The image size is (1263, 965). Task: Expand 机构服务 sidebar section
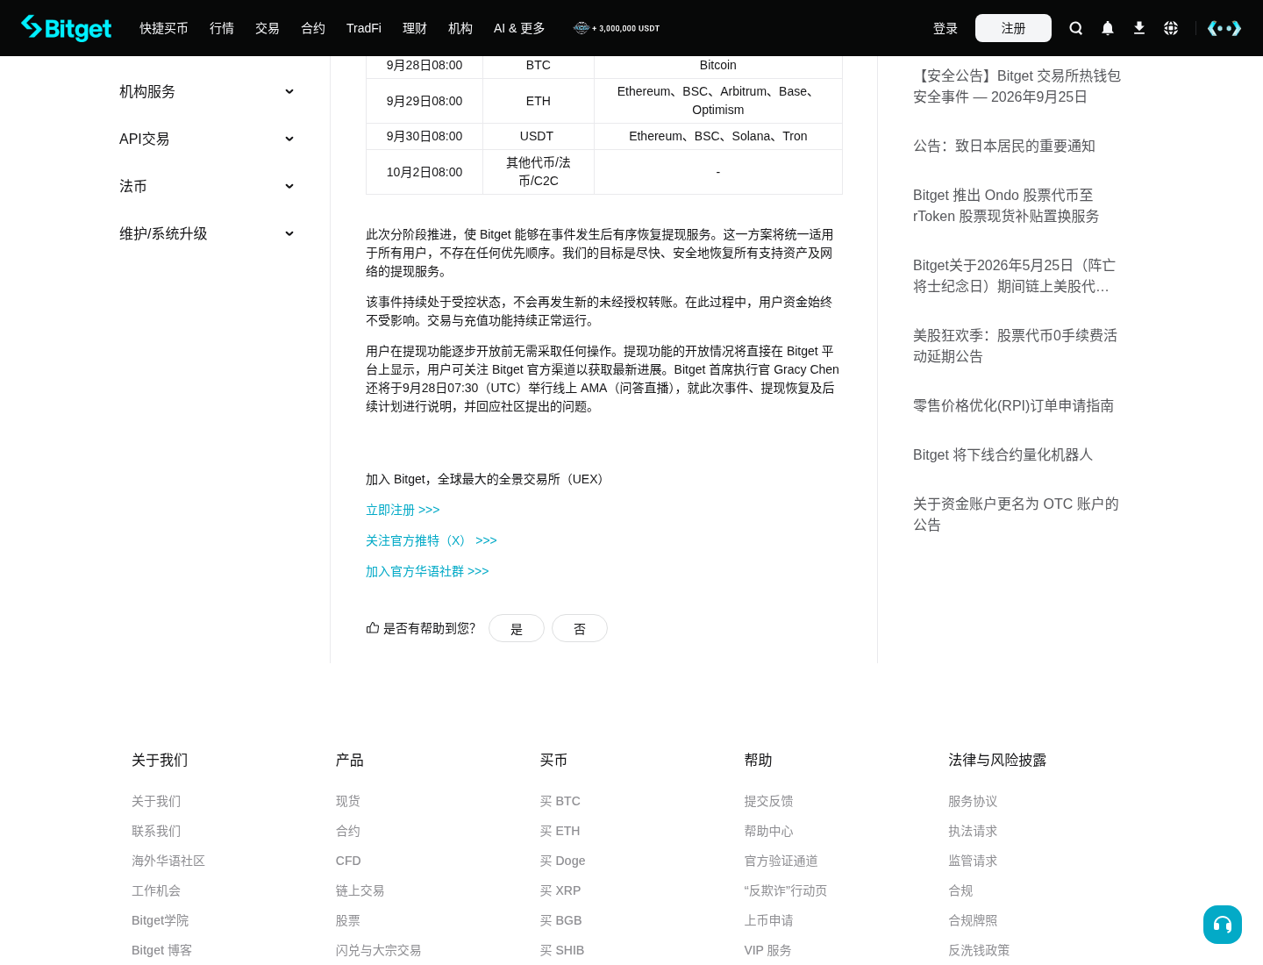point(207,91)
